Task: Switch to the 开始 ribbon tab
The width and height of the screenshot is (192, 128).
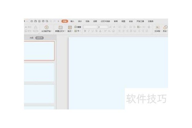Action: (65, 21)
